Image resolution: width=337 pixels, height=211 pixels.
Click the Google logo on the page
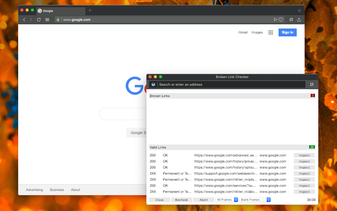[x=136, y=86]
